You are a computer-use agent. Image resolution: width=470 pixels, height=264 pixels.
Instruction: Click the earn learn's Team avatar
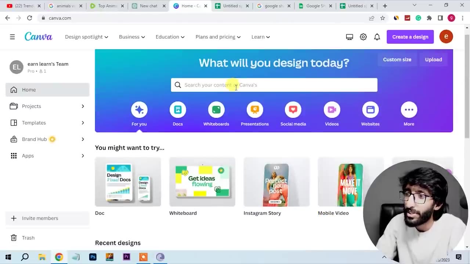tap(17, 67)
